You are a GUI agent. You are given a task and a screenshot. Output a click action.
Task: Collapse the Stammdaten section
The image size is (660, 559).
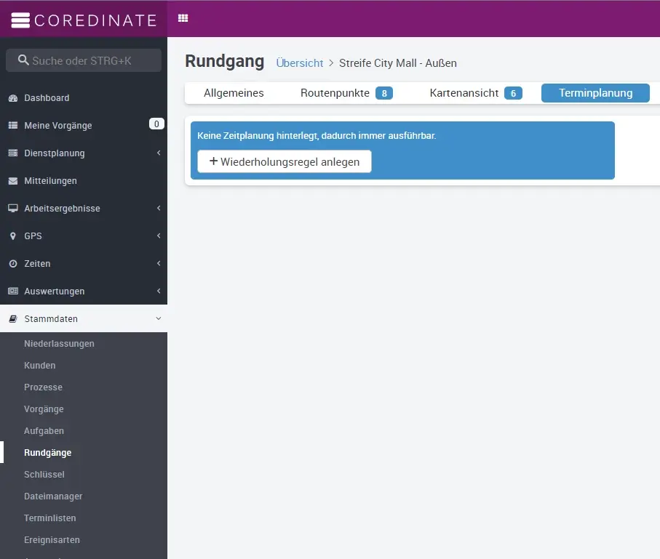(158, 318)
